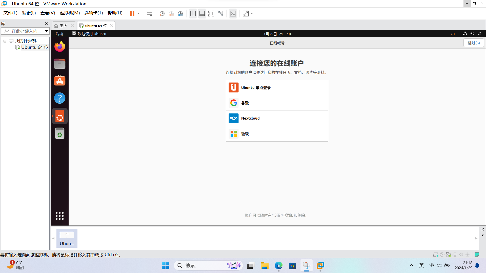
Task: Click the 跳过(S) button
Action: [474, 43]
